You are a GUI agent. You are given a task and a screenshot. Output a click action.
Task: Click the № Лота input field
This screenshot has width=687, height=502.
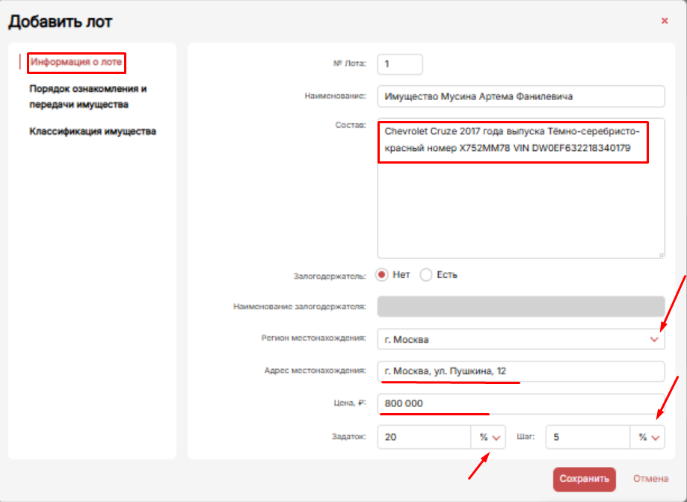pyautogui.click(x=400, y=64)
